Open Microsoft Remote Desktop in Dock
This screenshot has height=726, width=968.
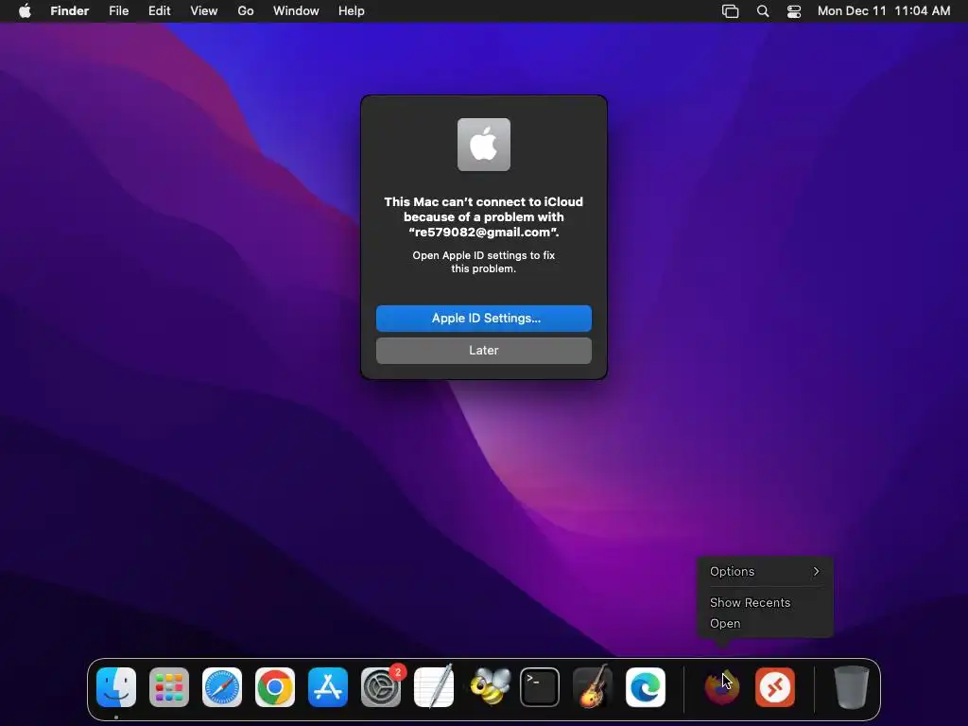[x=775, y=687]
